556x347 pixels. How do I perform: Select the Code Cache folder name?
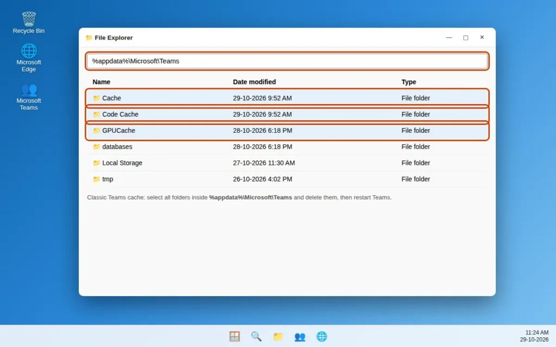tap(120, 114)
